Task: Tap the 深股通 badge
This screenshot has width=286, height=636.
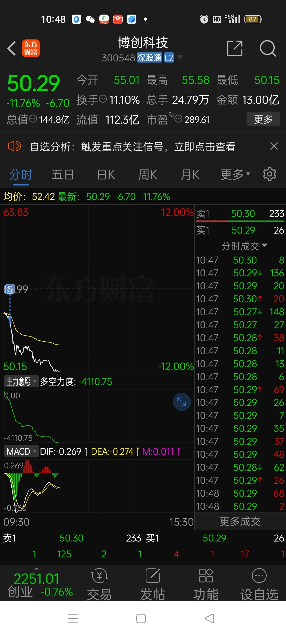Action: (x=149, y=58)
